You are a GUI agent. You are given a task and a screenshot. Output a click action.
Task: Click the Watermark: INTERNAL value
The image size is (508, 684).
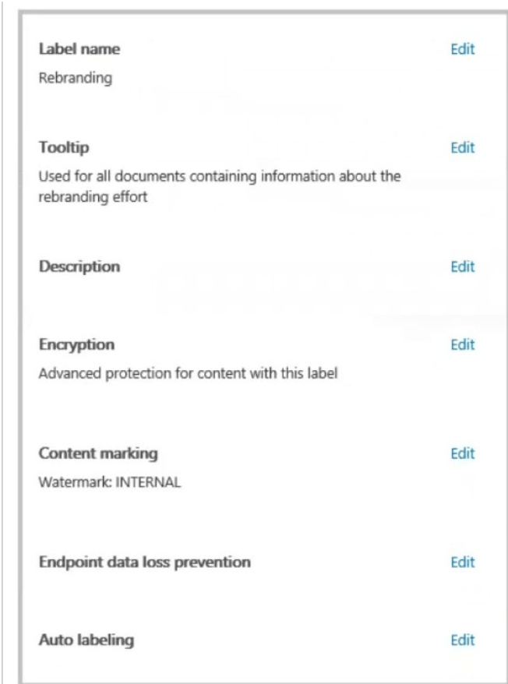coord(110,482)
